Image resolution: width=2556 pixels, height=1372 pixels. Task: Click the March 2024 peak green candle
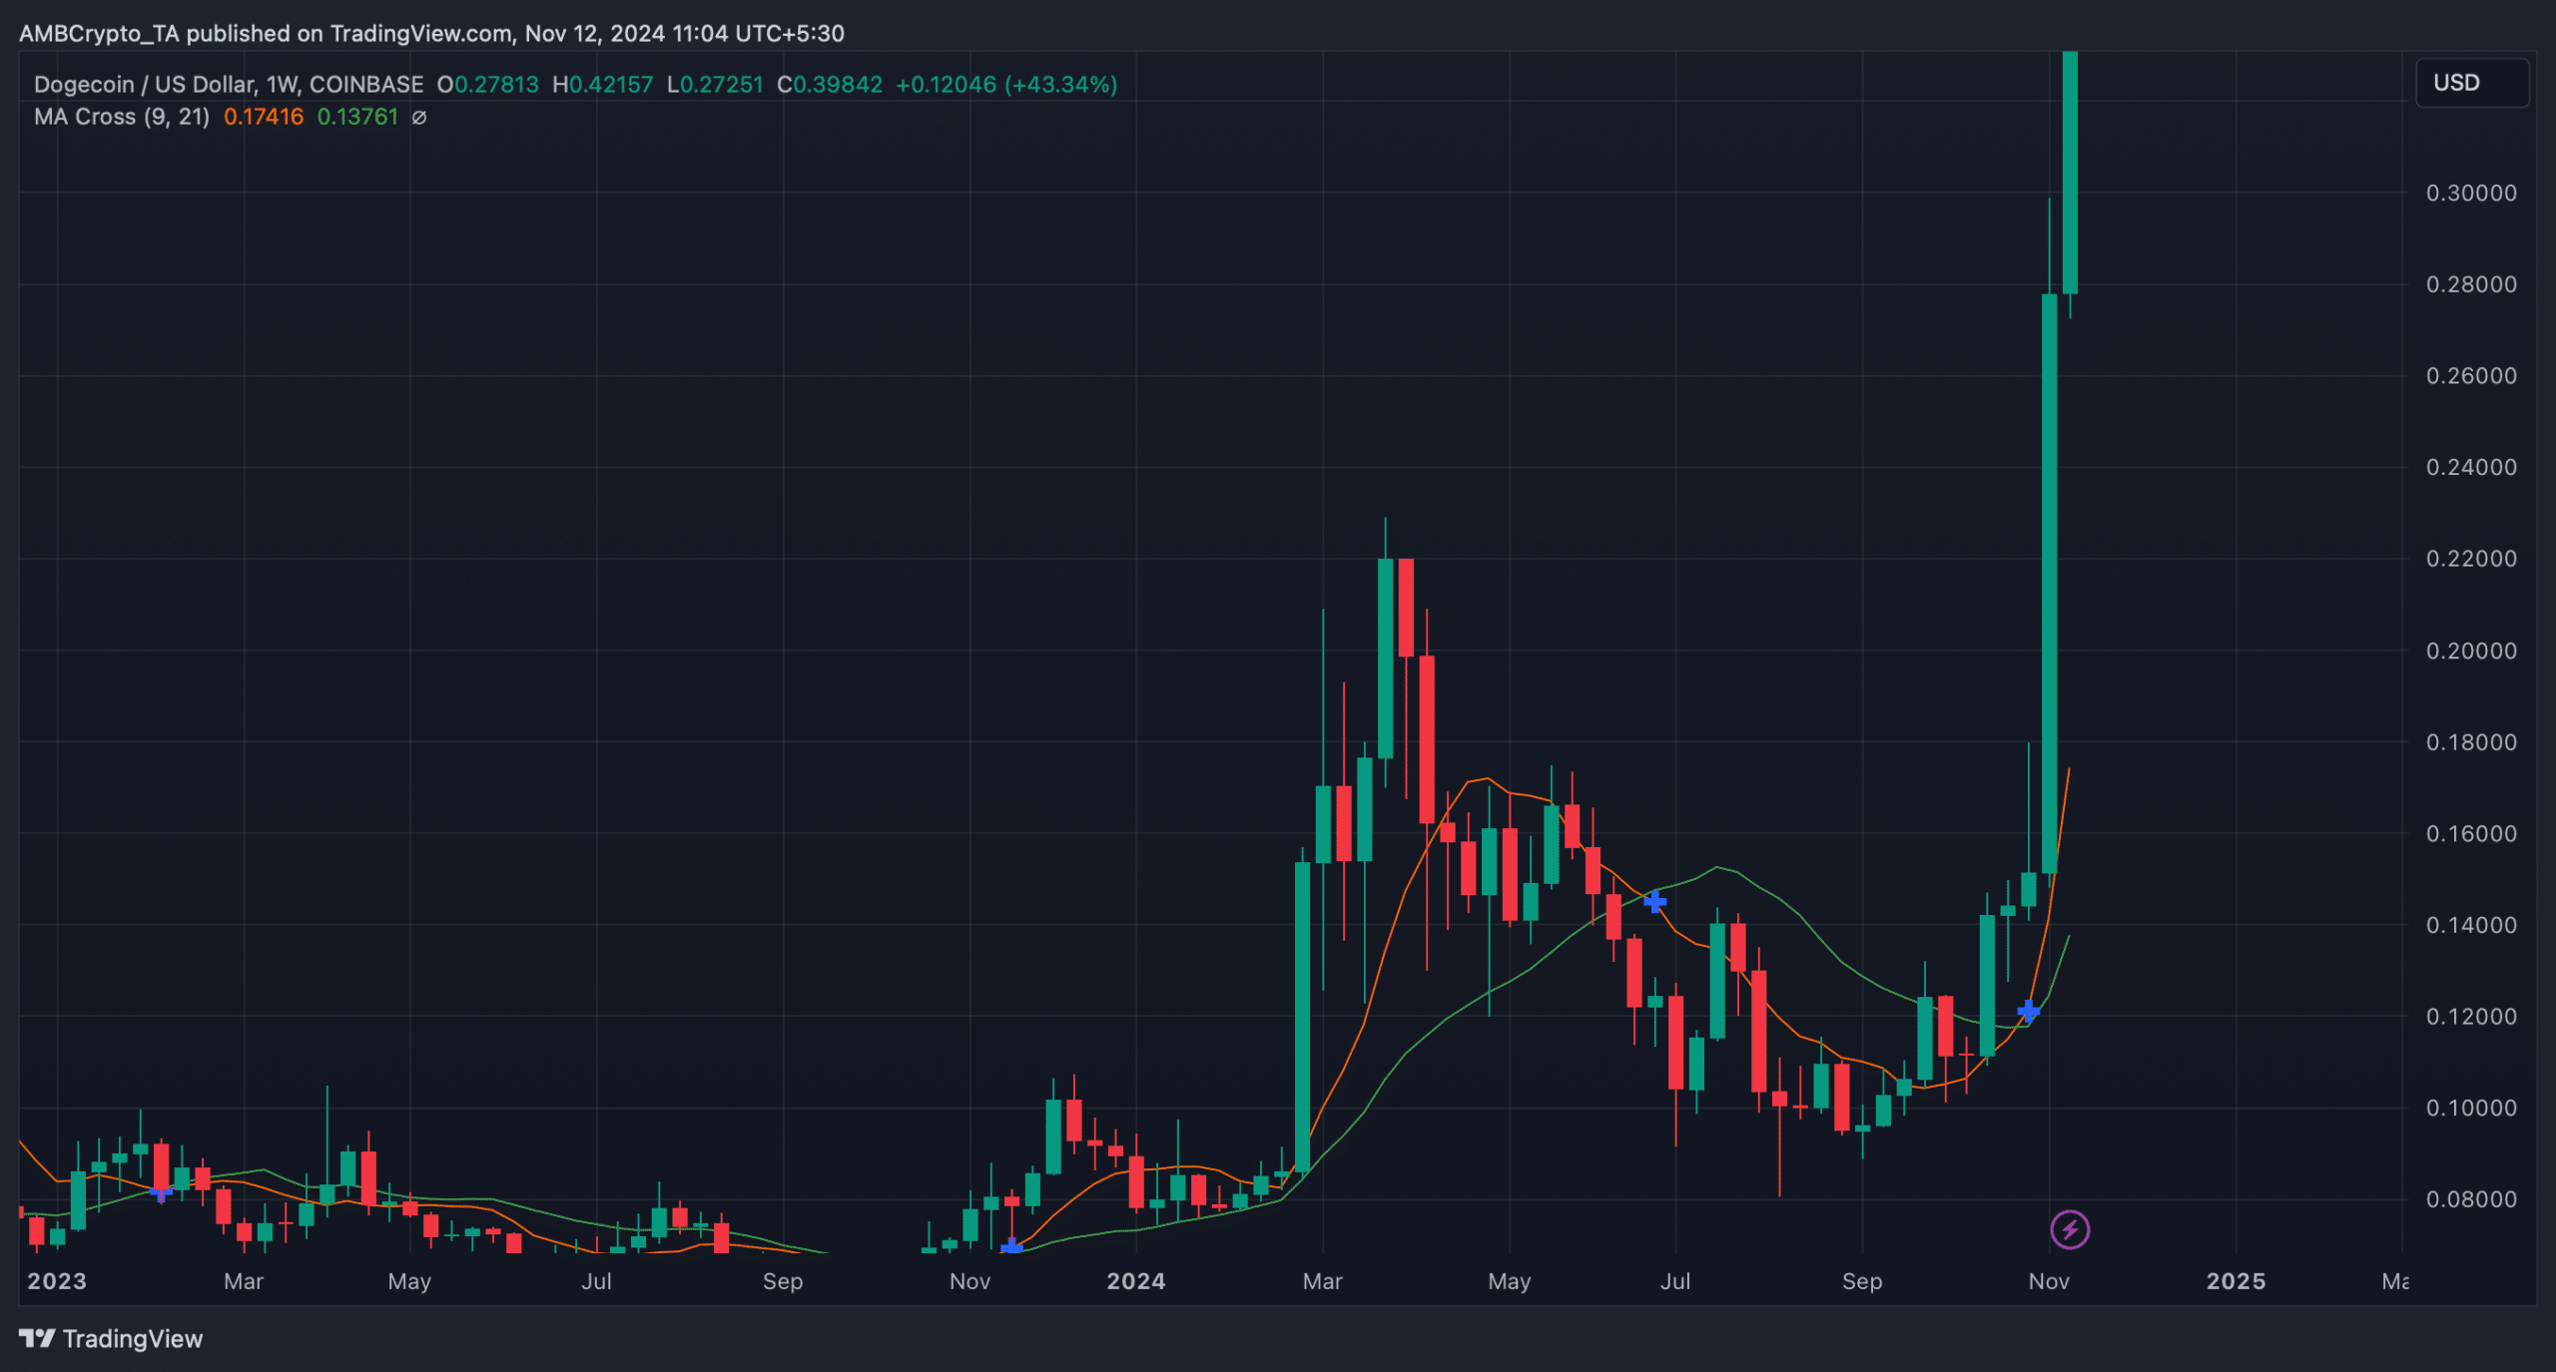click(1385, 659)
